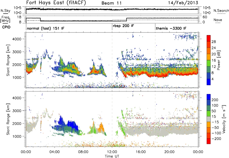The image size is (229, 158).
Task: Click the '16:00' time tick label
Action: coord(141,152)
